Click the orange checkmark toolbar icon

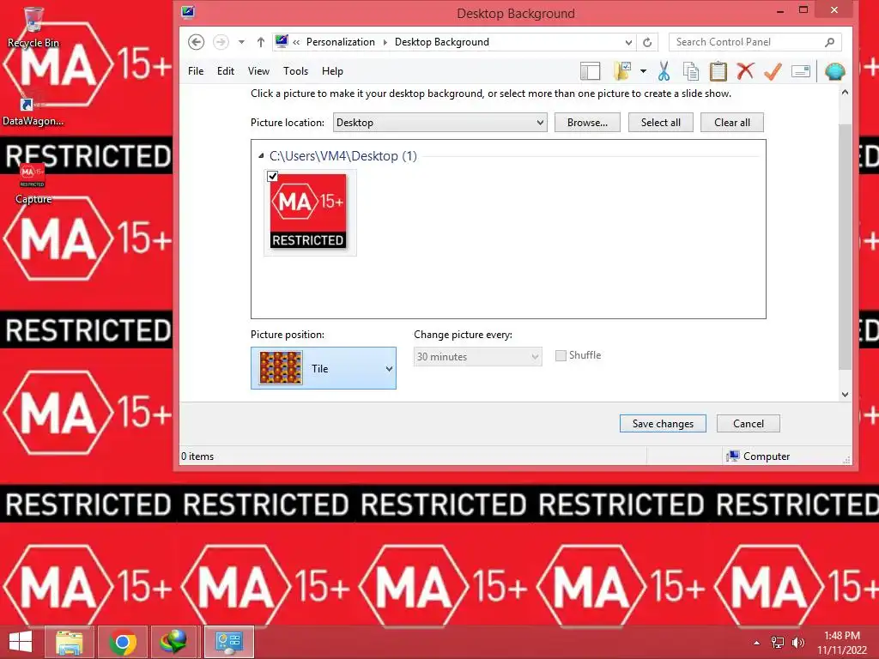click(773, 71)
